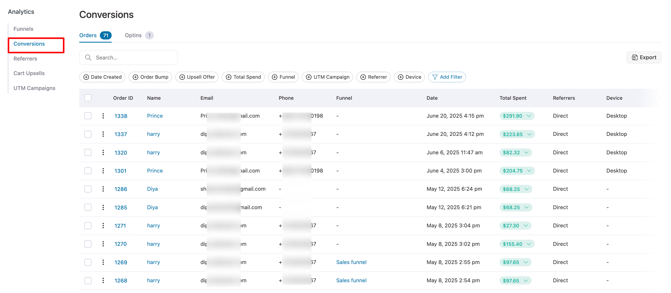Open row actions menu for order 1271
The height and width of the screenshot is (293, 671).
coord(103,226)
